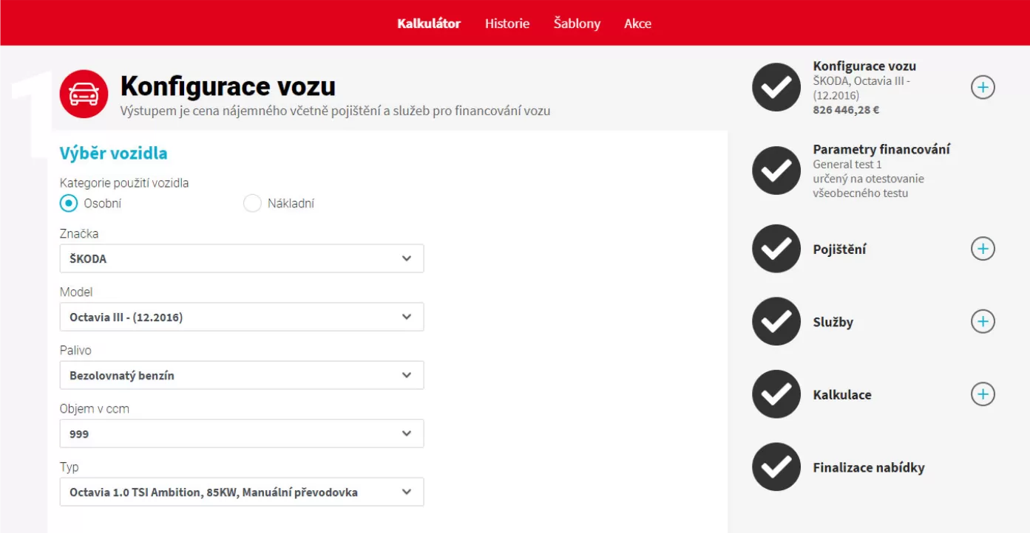1030x533 pixels.
Task: Expand the Pojištění section plus icon
Action: tap(983, 249)
